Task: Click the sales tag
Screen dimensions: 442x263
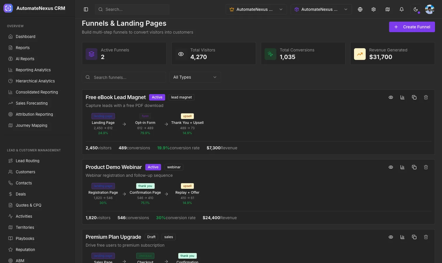Action: click(169, 237)
